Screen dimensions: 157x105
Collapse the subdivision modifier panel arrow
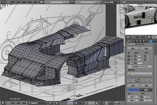pyautogui.click(x=128, y=80)
